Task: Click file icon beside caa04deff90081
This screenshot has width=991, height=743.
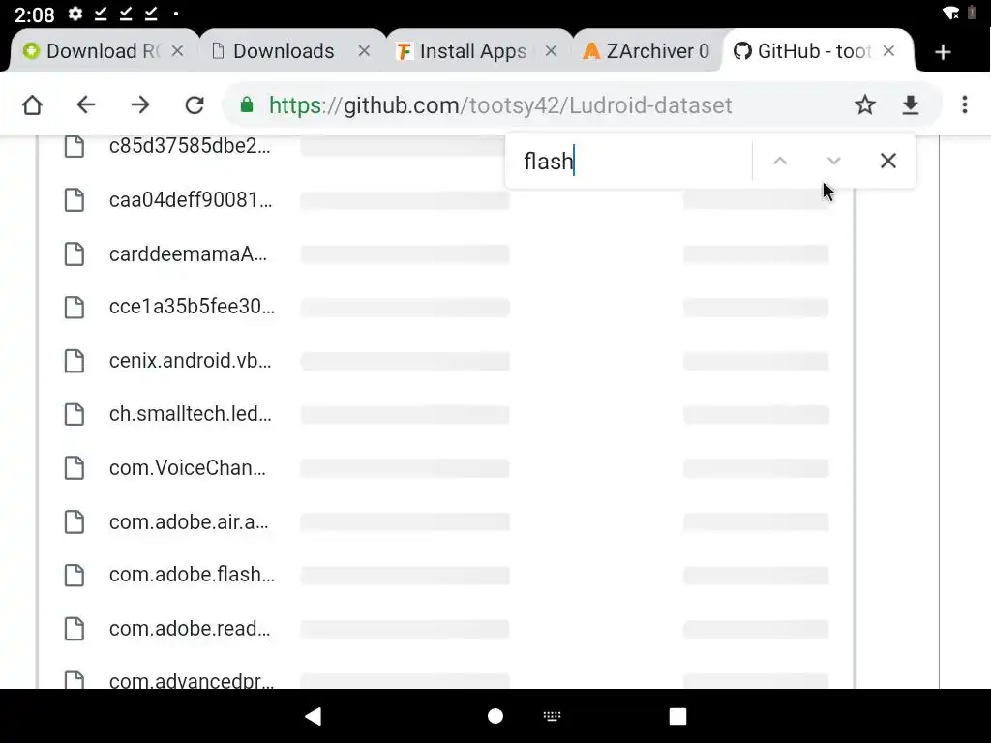Action: click(x=75, y=199)
